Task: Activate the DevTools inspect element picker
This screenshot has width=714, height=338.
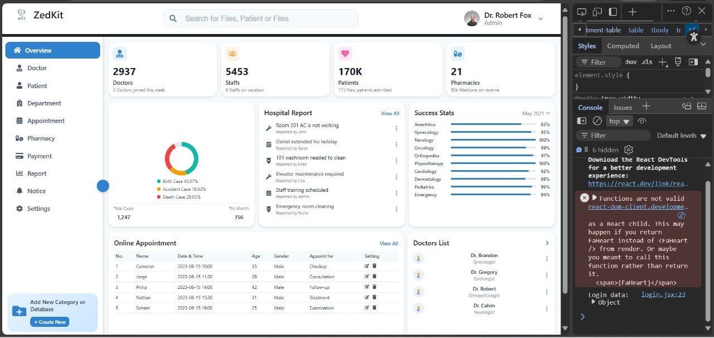Action: tap(581, 11)
